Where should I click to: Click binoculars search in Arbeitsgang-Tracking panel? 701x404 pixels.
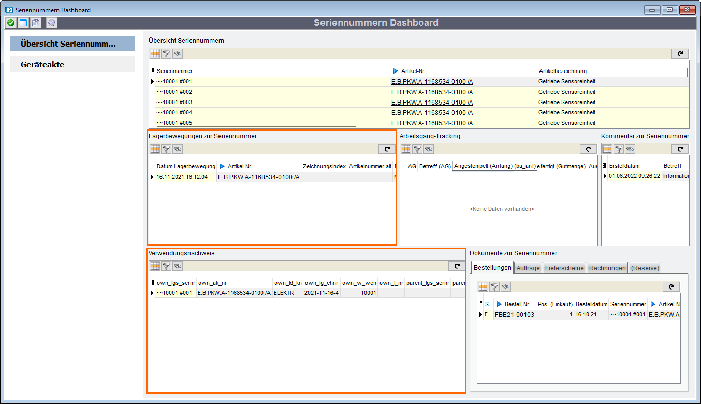429,149
